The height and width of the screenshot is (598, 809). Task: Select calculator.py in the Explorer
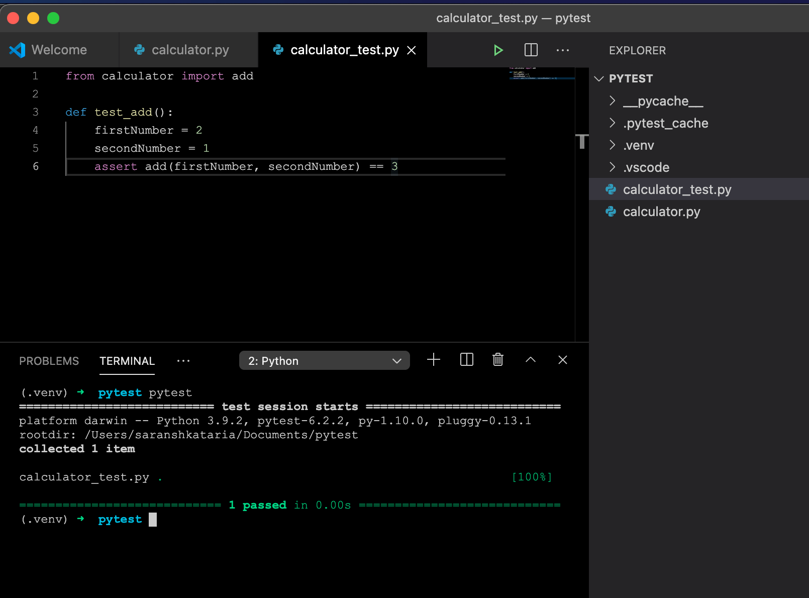(x=661, y=212)
